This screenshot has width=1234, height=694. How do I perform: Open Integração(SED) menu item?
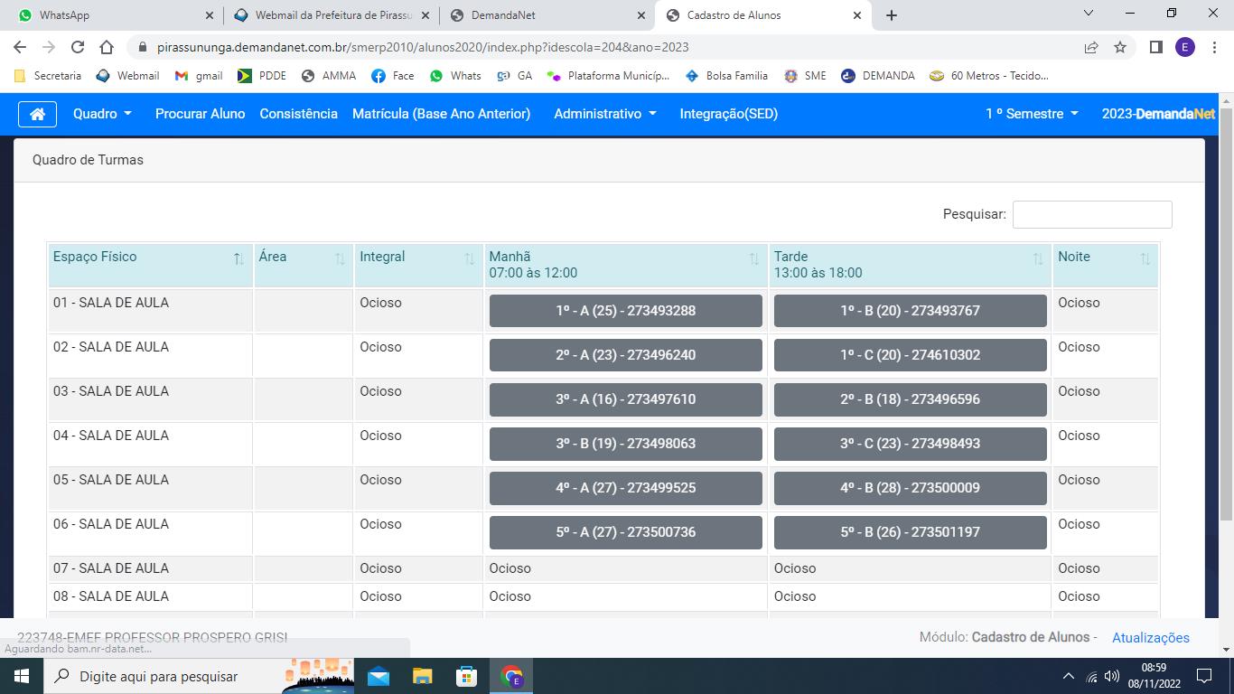tap(728, 114)
